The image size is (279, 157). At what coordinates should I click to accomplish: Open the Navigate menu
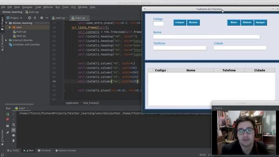(x=27, y=7)
